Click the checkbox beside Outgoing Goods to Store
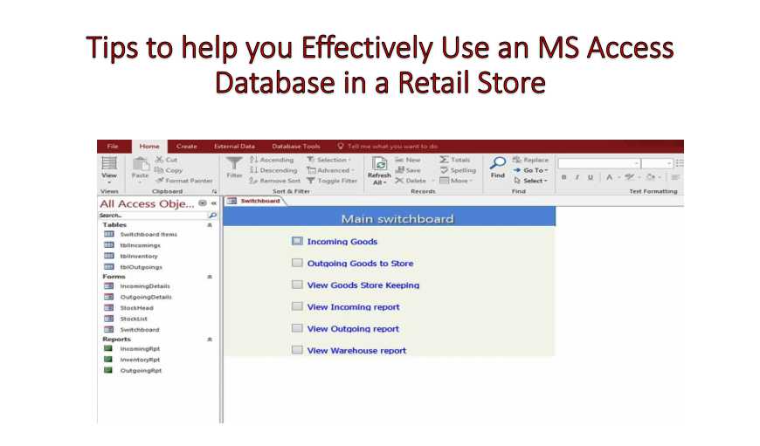The width and height of the screenshot is (760, 446). coord(297,263)
